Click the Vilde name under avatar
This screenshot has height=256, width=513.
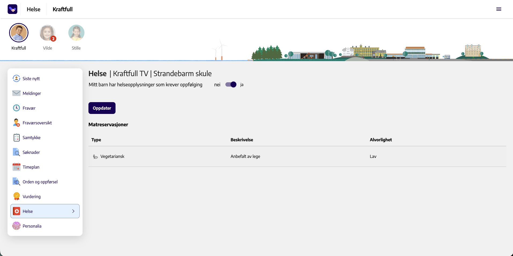point(47,48)
